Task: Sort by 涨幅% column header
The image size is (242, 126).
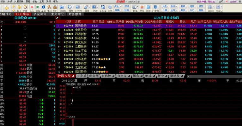Action: point(170,22)
